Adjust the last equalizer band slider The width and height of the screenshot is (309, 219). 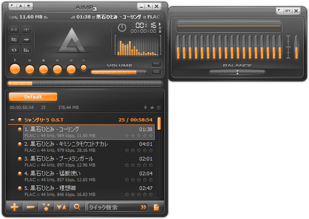pos(280,47)
